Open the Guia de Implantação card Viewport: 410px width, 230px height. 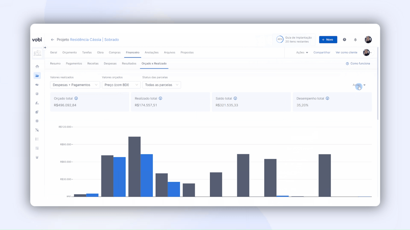(x=294, y=40)
